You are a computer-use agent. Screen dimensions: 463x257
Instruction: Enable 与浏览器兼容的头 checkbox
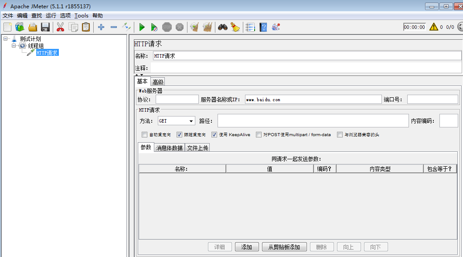click(x=340, y=135)
